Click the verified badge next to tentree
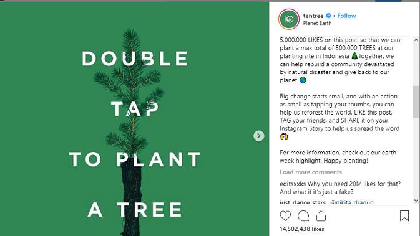 (328, 16)
